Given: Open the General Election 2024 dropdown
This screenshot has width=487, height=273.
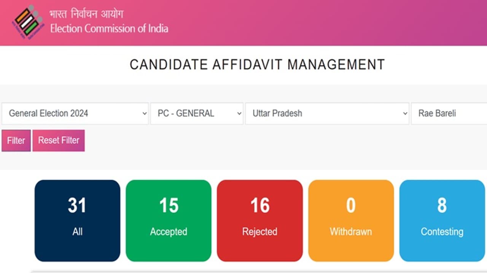Looking at the screenshot, I should point(75,113).
